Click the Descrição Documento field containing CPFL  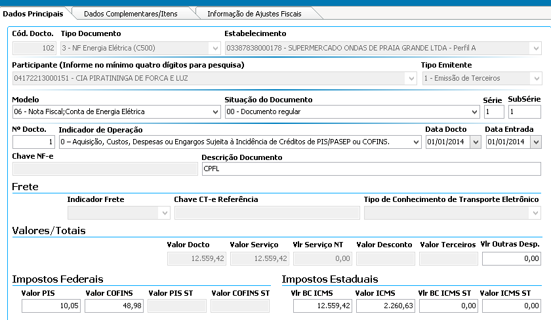coord(371,169)
